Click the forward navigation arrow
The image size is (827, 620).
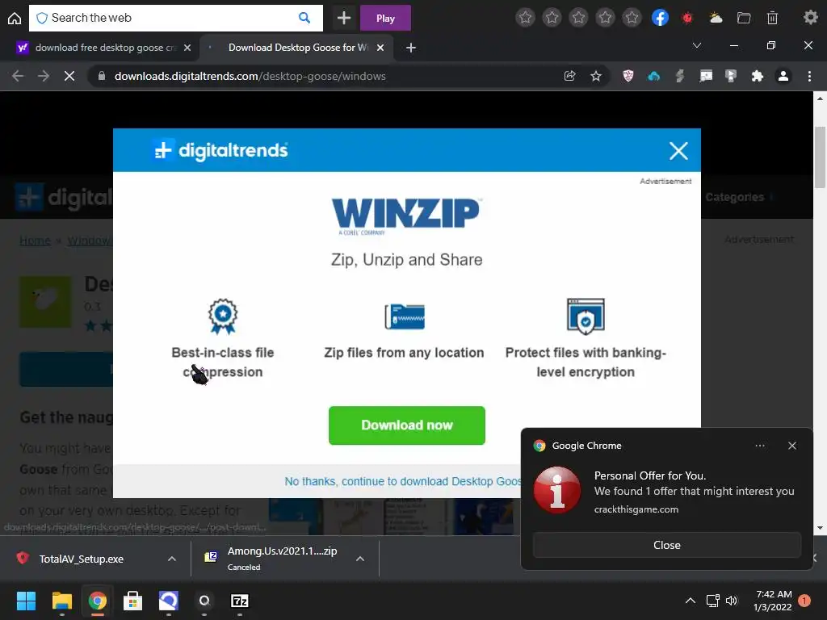pos(44,76)
